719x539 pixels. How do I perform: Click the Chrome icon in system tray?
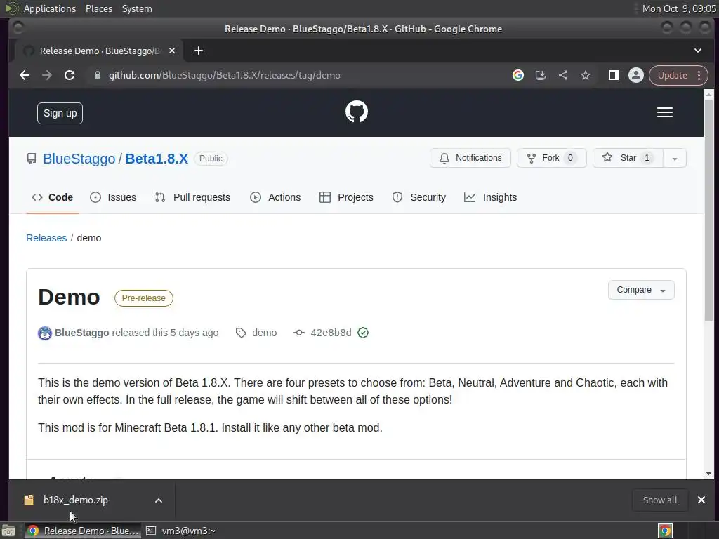tap(666, 531)
